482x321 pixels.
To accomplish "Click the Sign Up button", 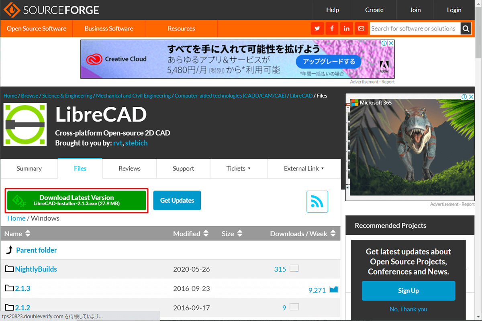I will coord(408,291).
